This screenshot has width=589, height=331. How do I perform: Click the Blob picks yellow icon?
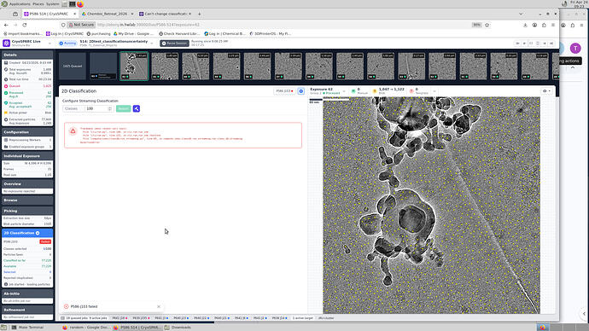375,91
